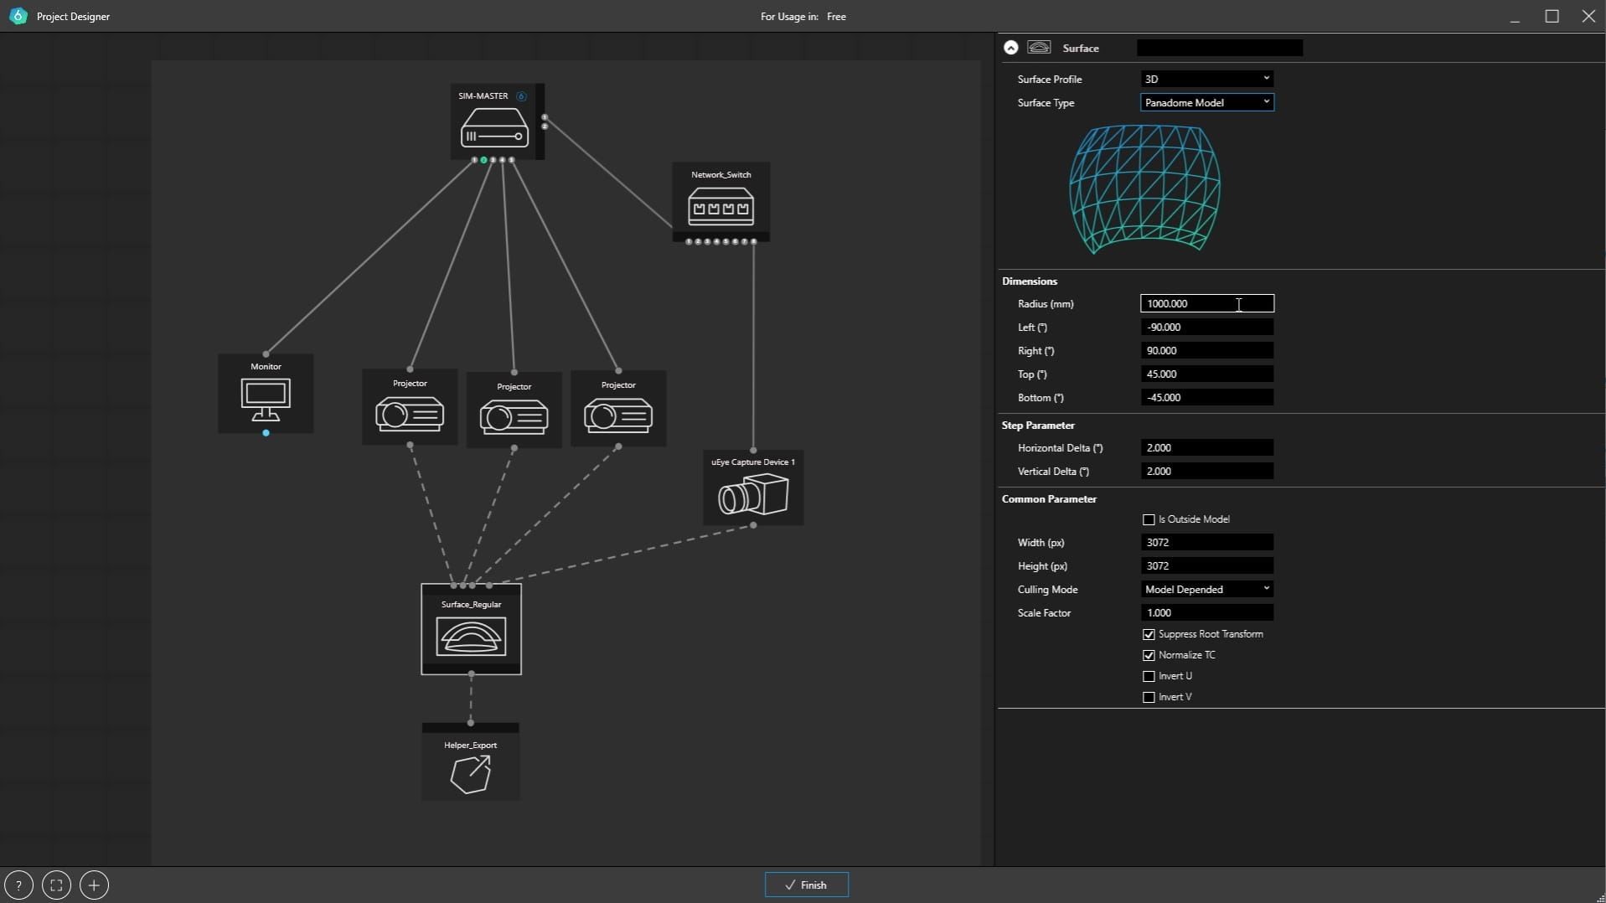Select the Monitor node icon
The width and height of the screenshot is (1606, 903).
[x=266, y=400]
